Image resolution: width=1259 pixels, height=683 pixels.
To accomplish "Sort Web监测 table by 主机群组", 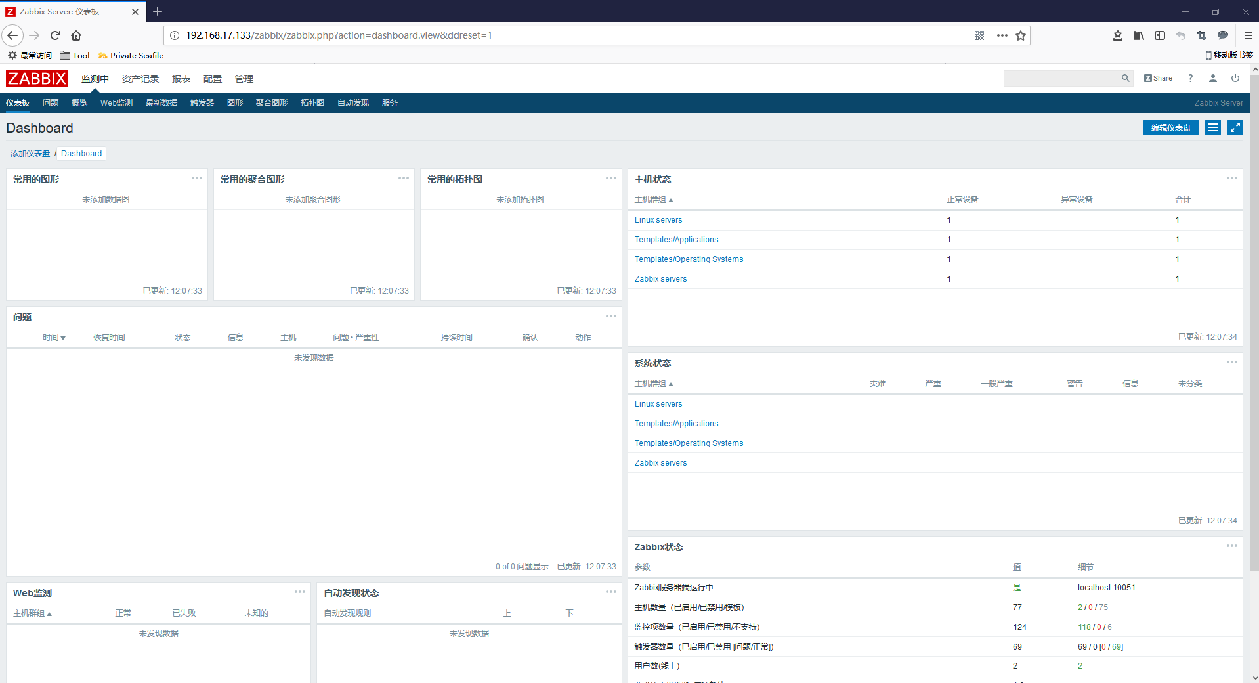I will click(x=32, y=613).
